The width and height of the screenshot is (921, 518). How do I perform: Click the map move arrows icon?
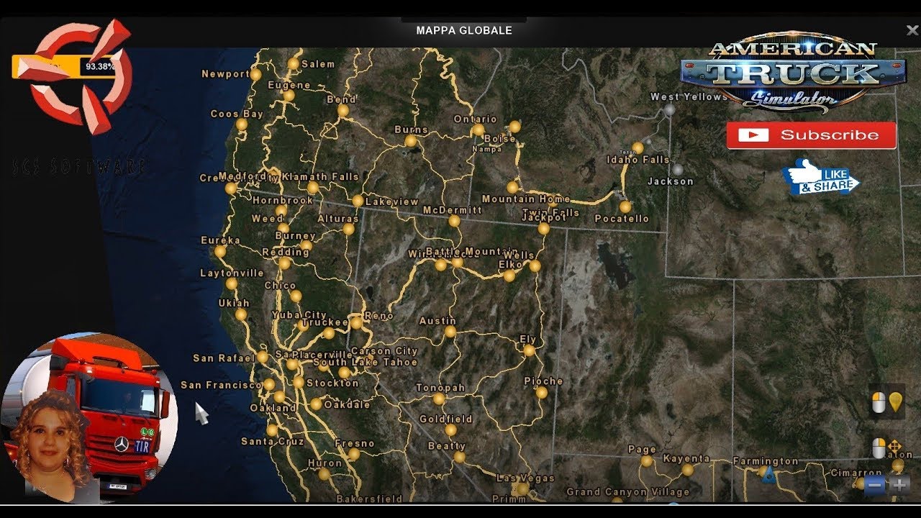click(x=895, y=447)
